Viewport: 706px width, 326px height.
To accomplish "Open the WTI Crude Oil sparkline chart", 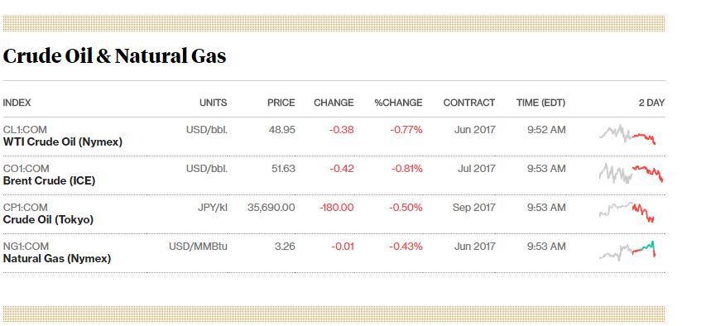I will [627, 134].
